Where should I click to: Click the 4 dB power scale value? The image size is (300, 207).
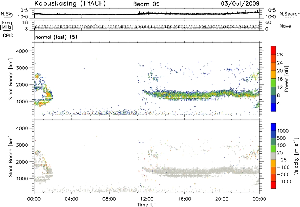pos(279,104)
